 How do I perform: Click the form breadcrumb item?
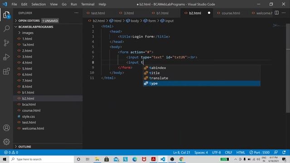(150, 21)
